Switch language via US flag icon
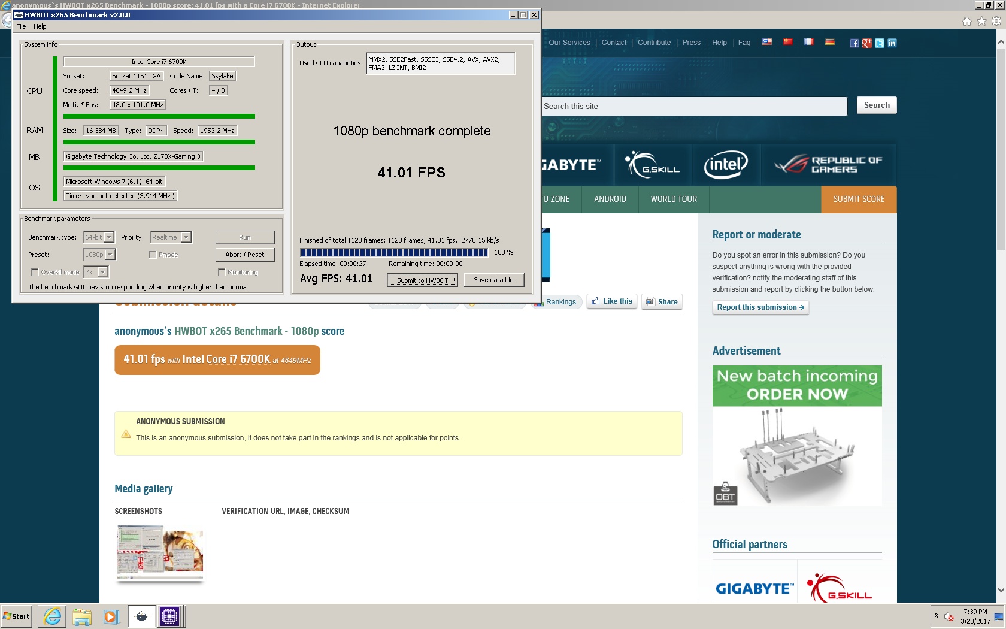1006x629 pixels. [767, 42]
